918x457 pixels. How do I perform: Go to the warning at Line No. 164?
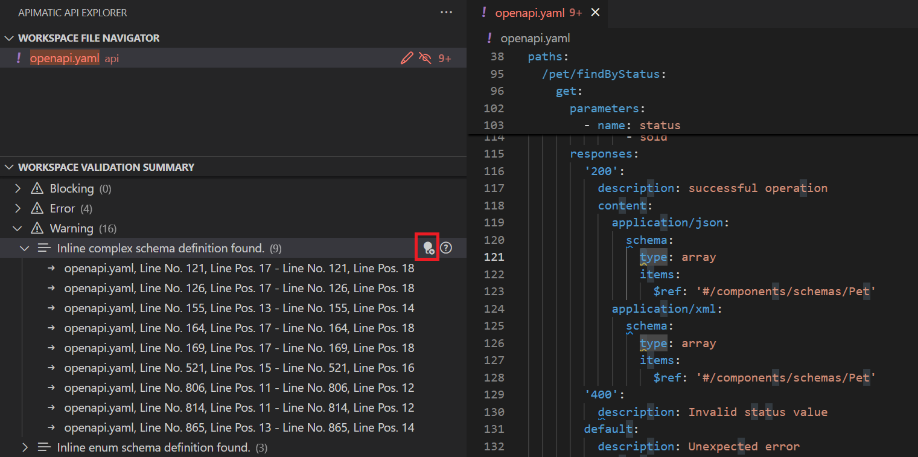click(x=239, y=328)
